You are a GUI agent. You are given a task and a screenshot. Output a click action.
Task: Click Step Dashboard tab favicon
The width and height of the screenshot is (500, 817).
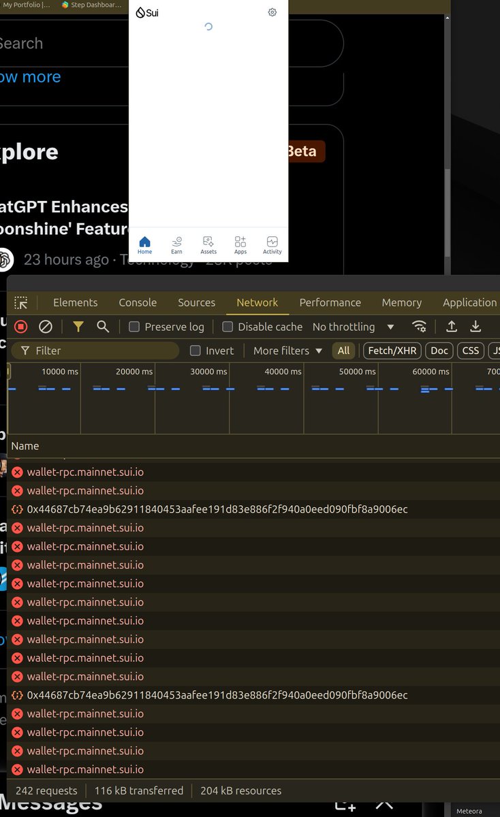pos(65,5)
